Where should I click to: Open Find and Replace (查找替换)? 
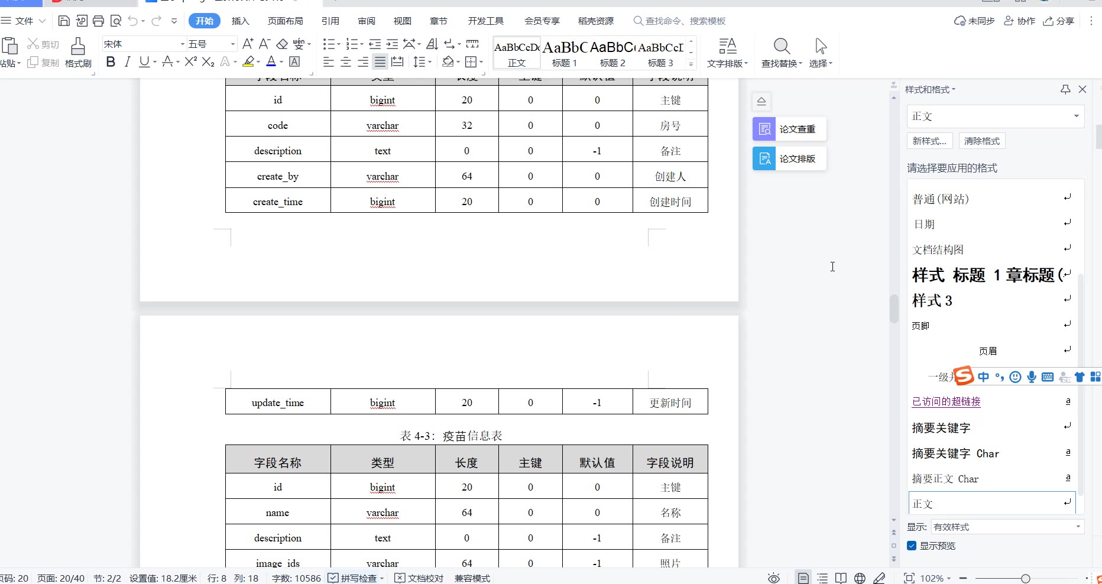(782, 52)
